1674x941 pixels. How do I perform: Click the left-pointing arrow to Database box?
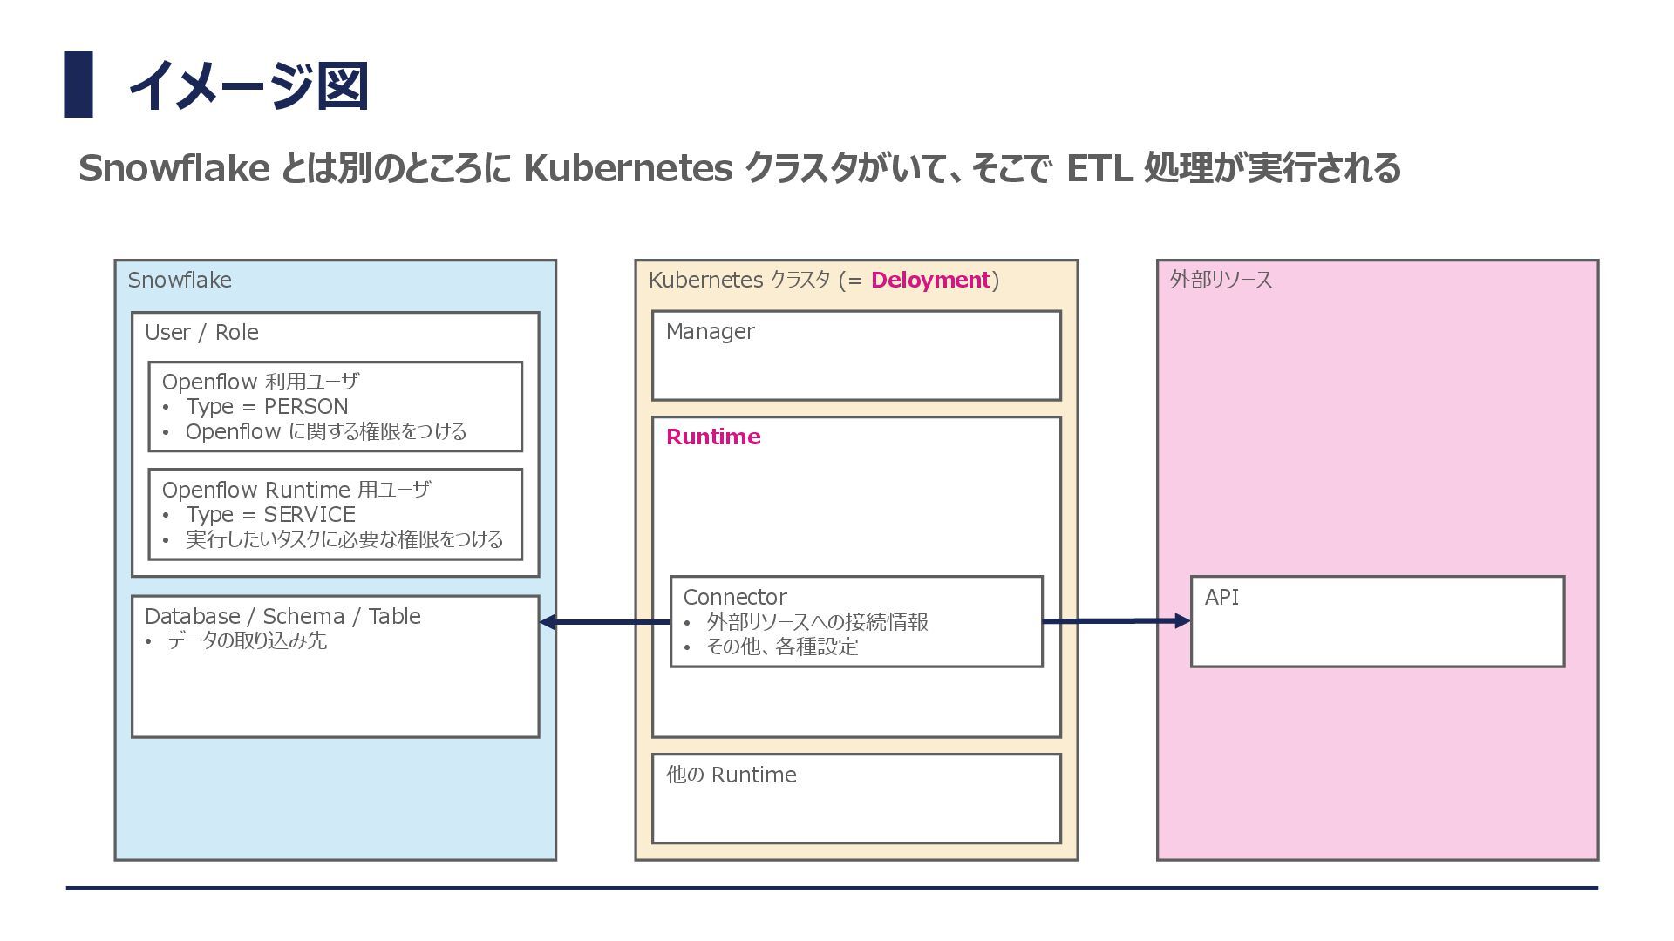point(603,622)
